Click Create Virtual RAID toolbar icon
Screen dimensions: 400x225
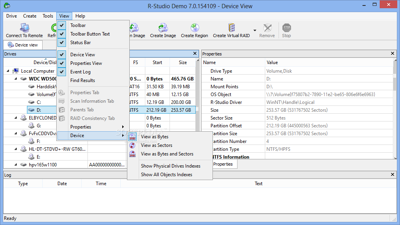tap(231, 28)
